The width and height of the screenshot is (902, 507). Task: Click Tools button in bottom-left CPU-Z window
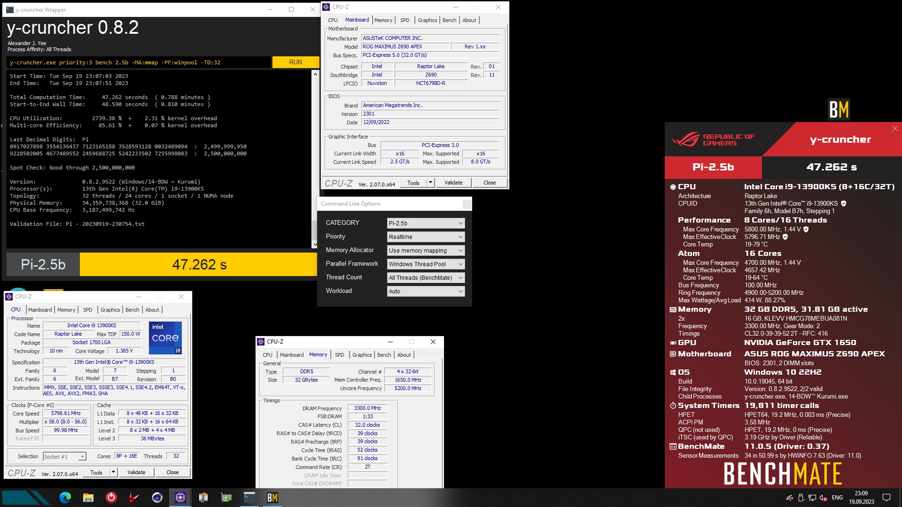click(96, 473)
